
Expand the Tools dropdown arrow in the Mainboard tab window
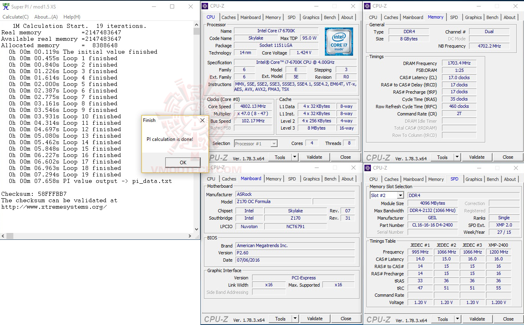tap(295, 319)
